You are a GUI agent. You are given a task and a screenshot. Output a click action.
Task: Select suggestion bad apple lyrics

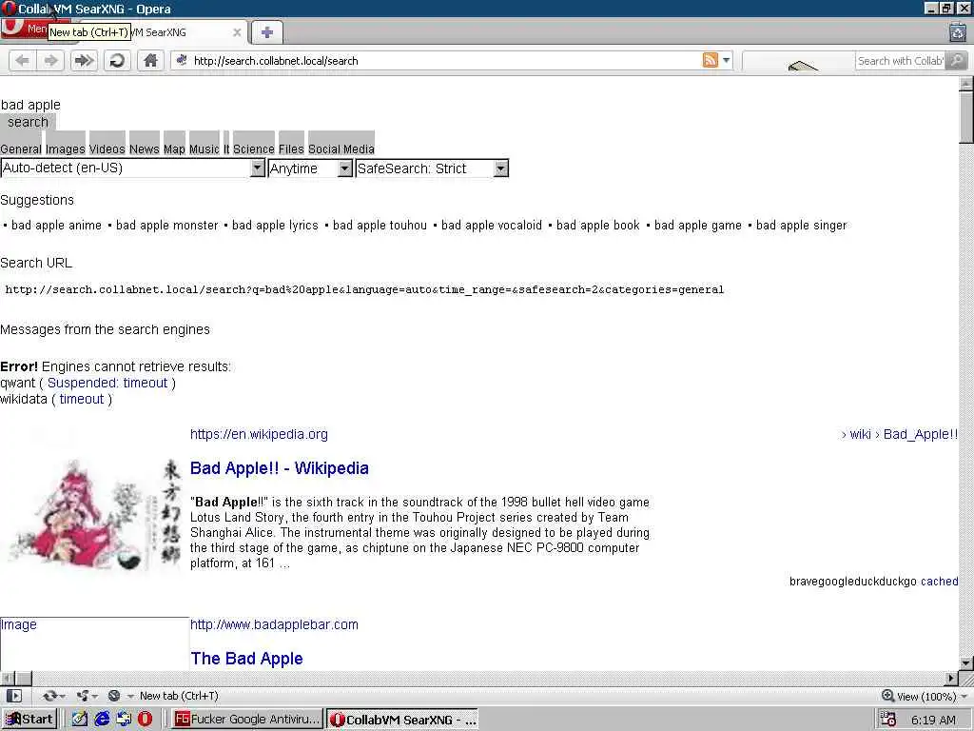tap(275, 225)
